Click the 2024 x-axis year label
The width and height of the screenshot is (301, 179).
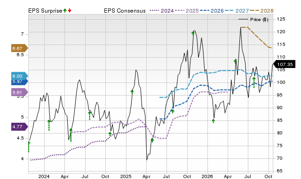[x=44, y=176]
